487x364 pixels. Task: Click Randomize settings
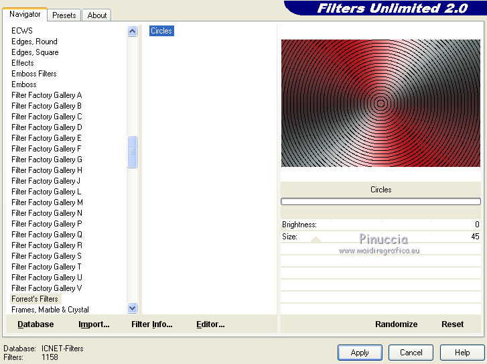pyautogui.click(x=396, y=324)
